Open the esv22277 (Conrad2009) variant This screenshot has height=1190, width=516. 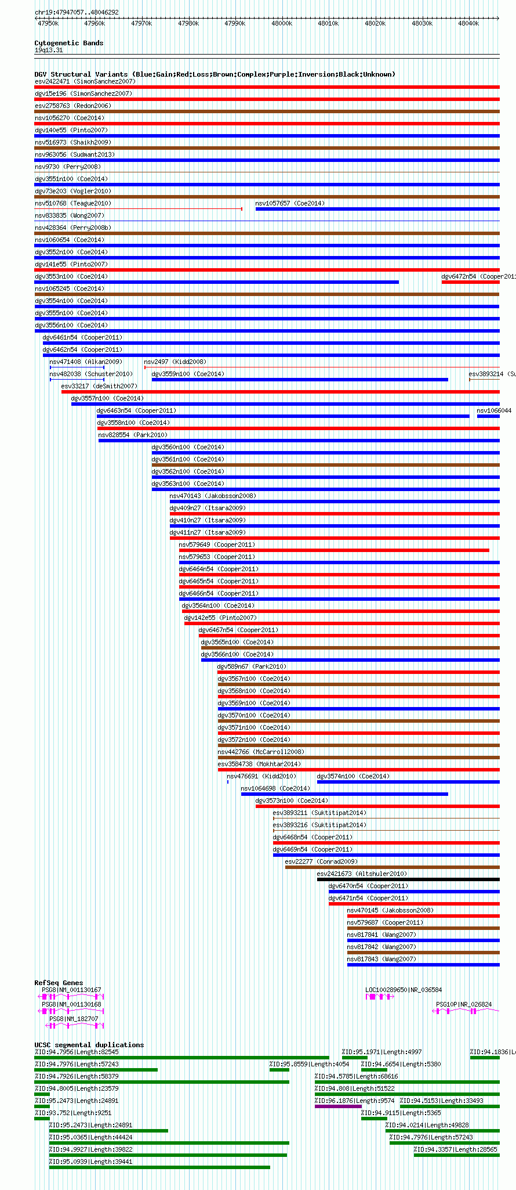321,861
